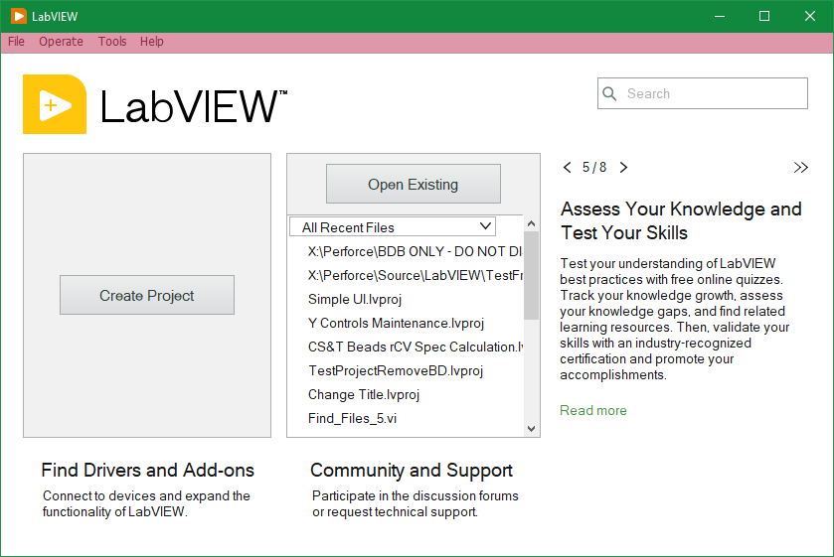Open the Operate menu
The height and width of the screenshot is (557, 834).
[61, 42]
